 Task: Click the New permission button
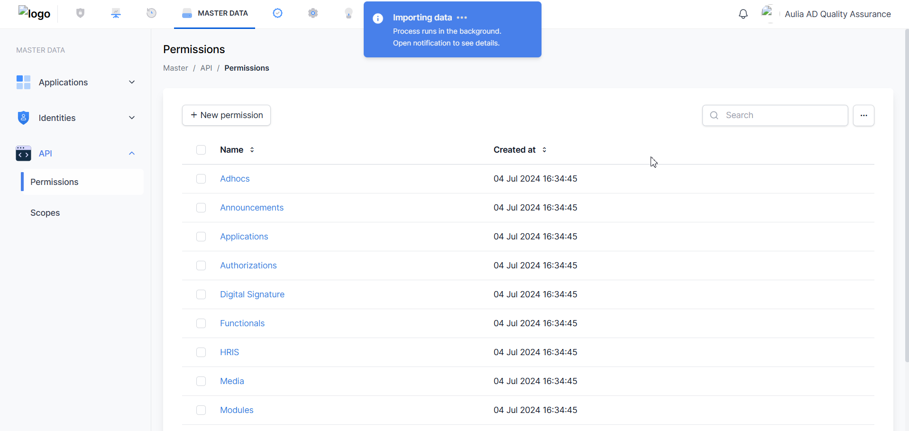tap(226, 115)
